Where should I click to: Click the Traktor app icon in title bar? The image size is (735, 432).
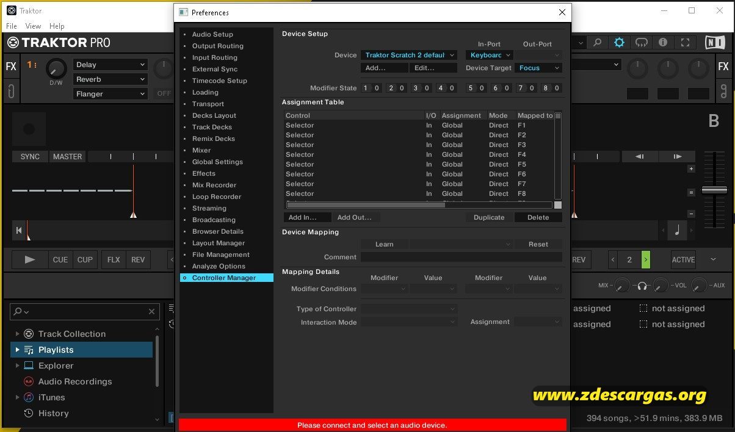click(11, 10)
